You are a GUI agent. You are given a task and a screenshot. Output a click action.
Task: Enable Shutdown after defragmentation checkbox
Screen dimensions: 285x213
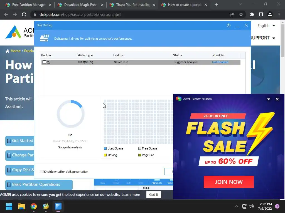[x=42, y=171]
